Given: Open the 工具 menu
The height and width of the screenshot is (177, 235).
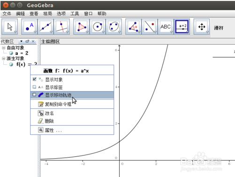Looking at the screenshot, I should click(x=75, y=14).
